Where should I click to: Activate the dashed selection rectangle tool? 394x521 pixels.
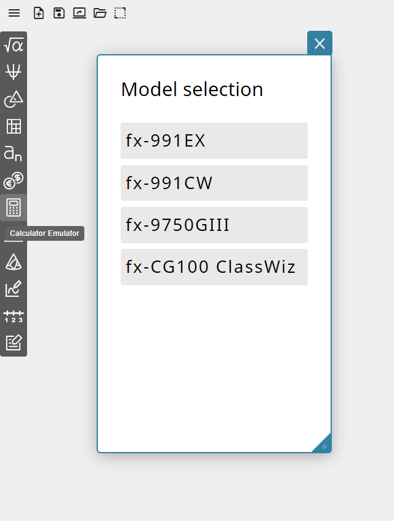[x=120, y=14]
